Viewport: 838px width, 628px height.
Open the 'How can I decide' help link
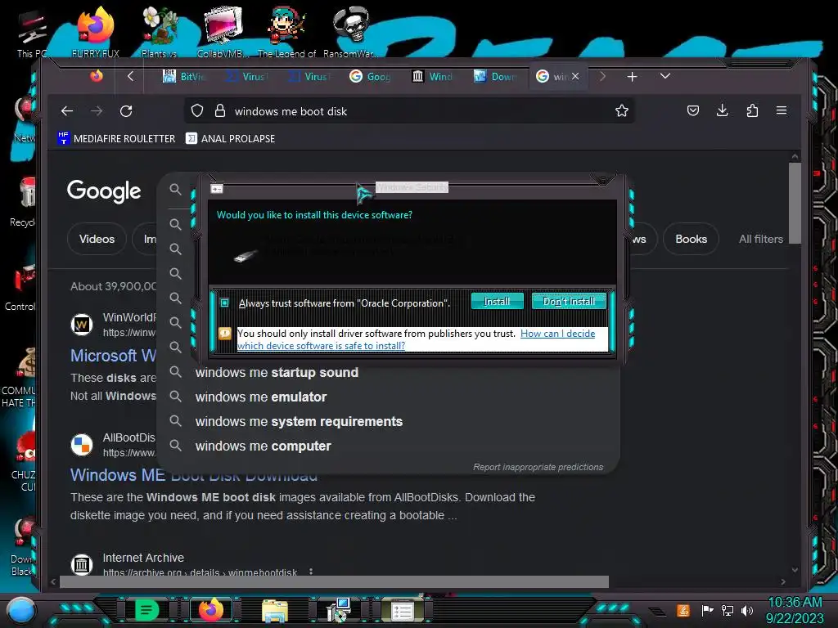416,339
